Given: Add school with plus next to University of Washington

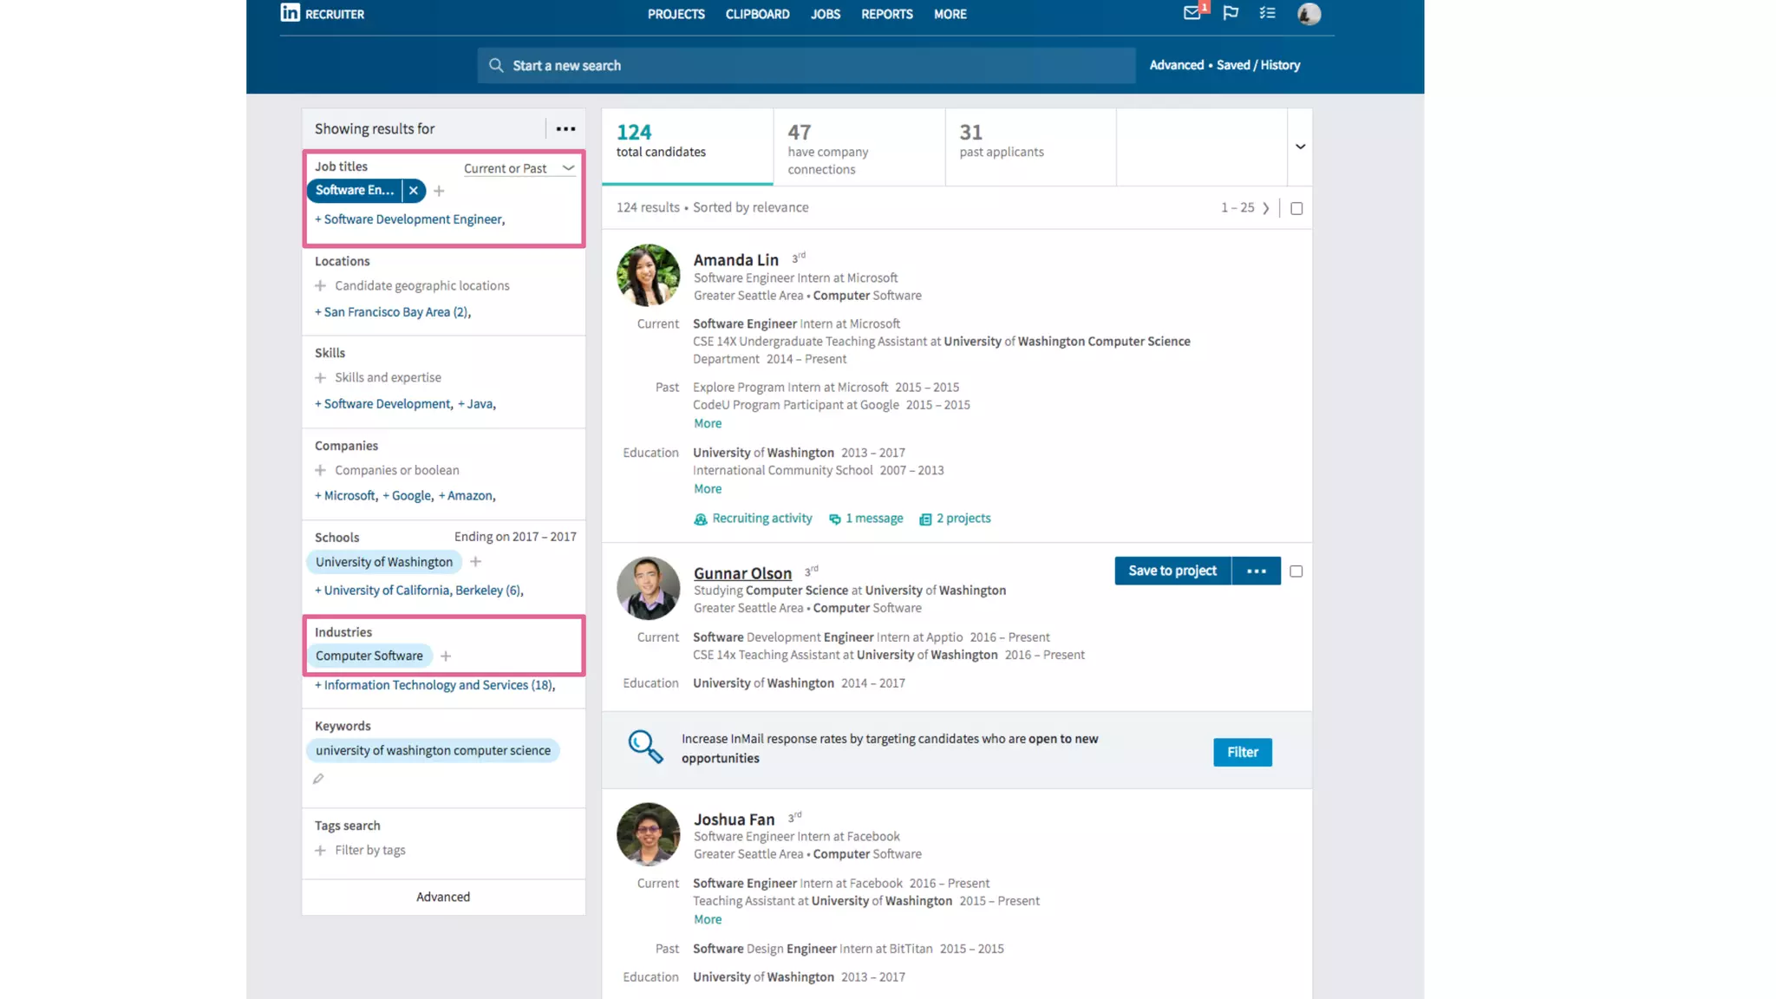Looking at the screenshot, I should click(475, 562).
